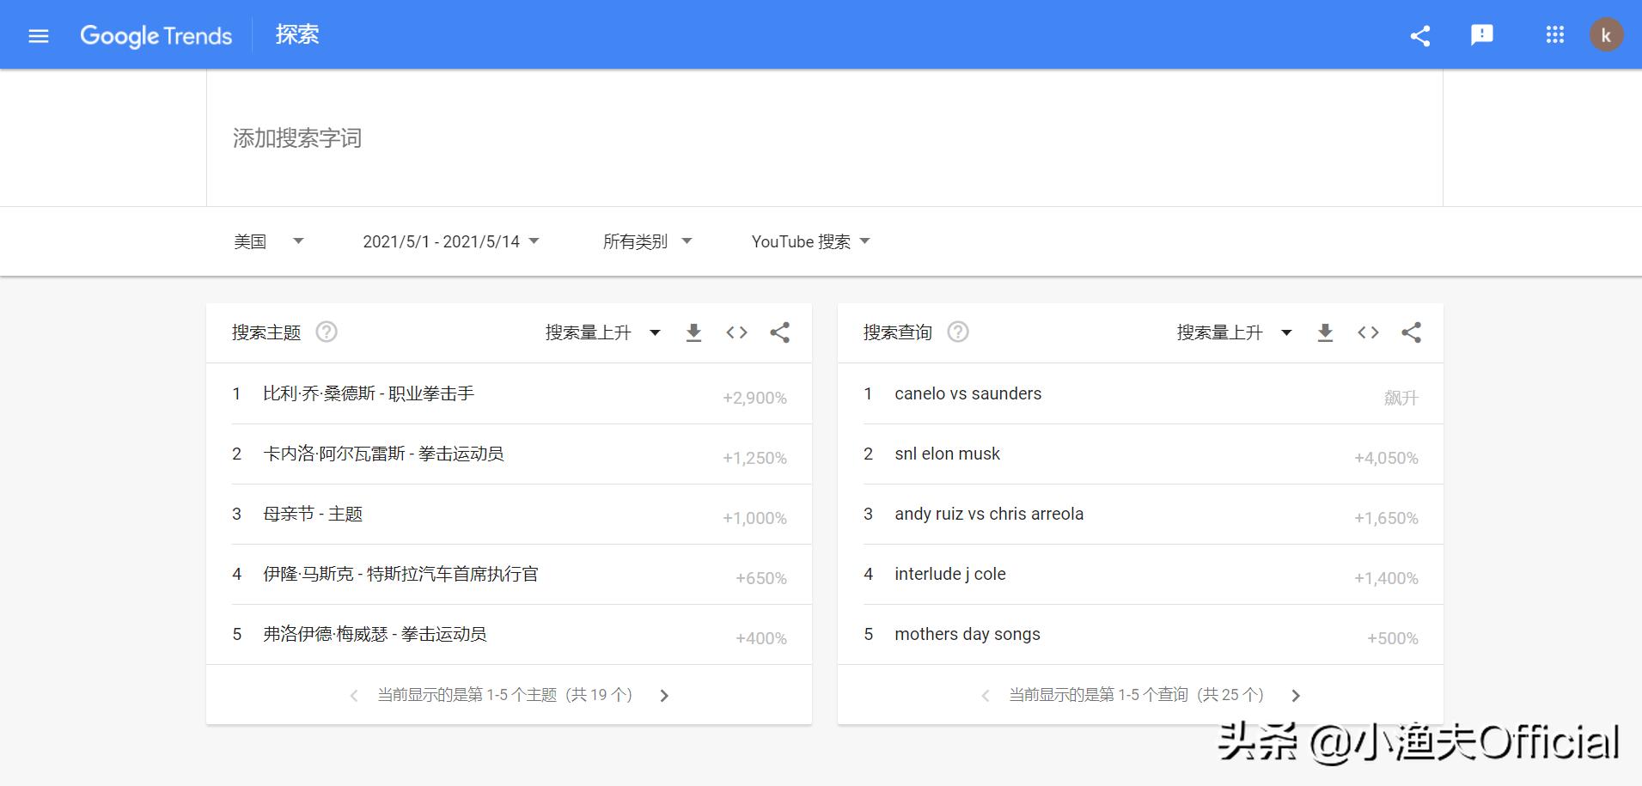Click the Google Trends logo
Viewport: 1642px width, 786px height.
click(x=156, y=35)
